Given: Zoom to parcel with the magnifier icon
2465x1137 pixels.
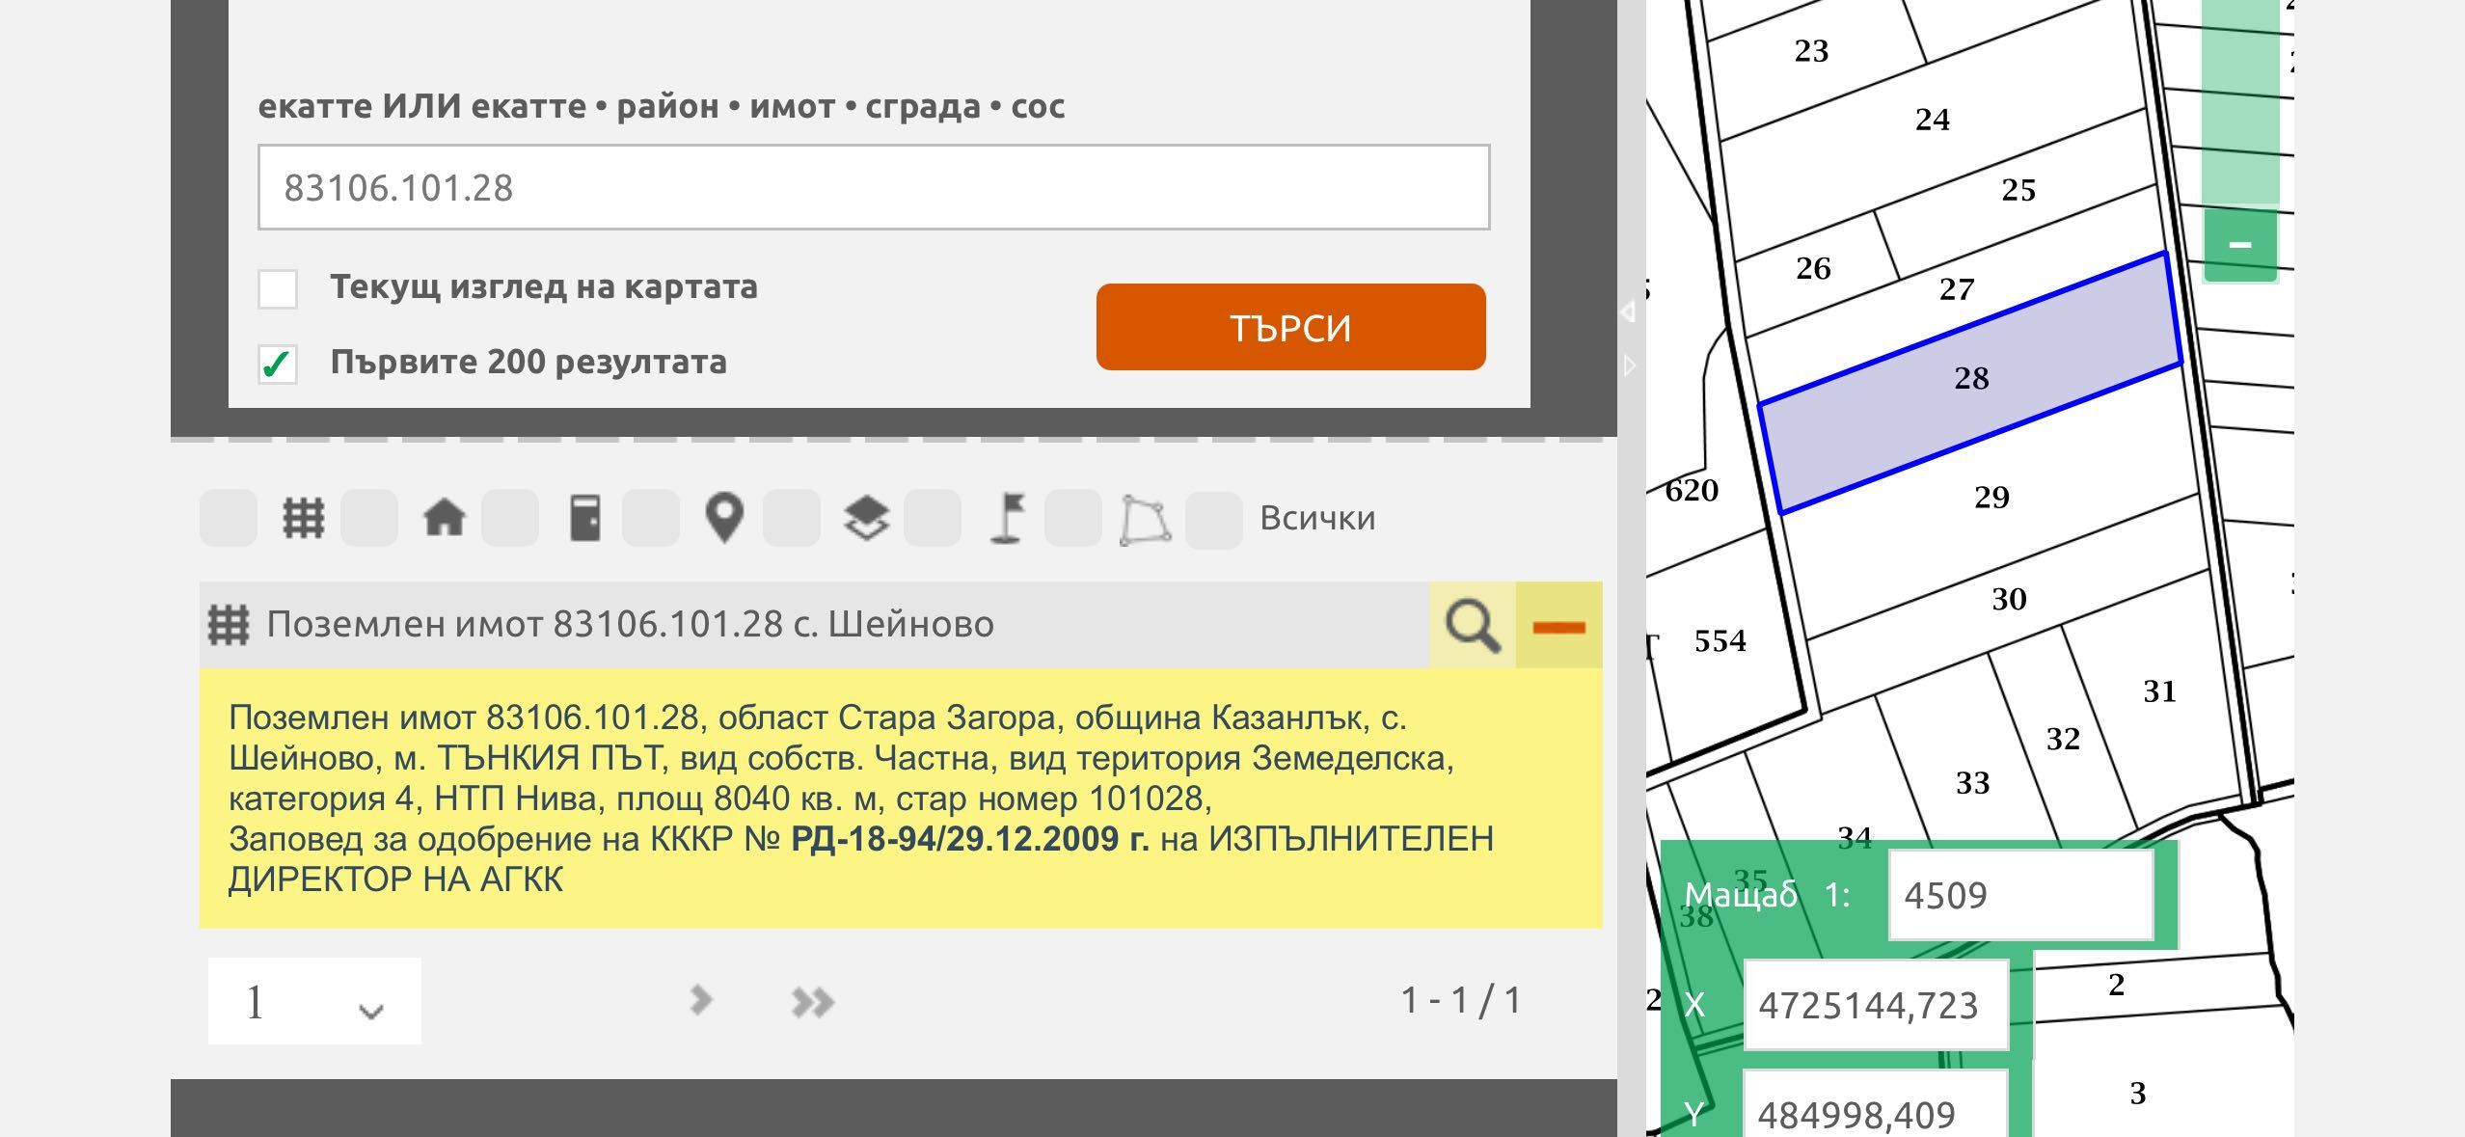Looking at the screenshot, I should point(1473,625).
